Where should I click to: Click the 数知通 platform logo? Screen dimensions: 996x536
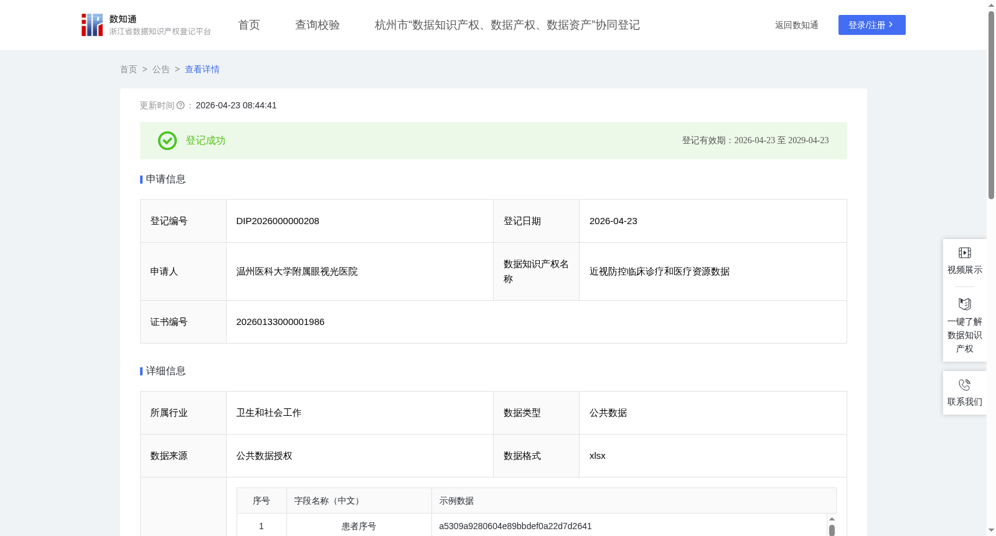146,25
